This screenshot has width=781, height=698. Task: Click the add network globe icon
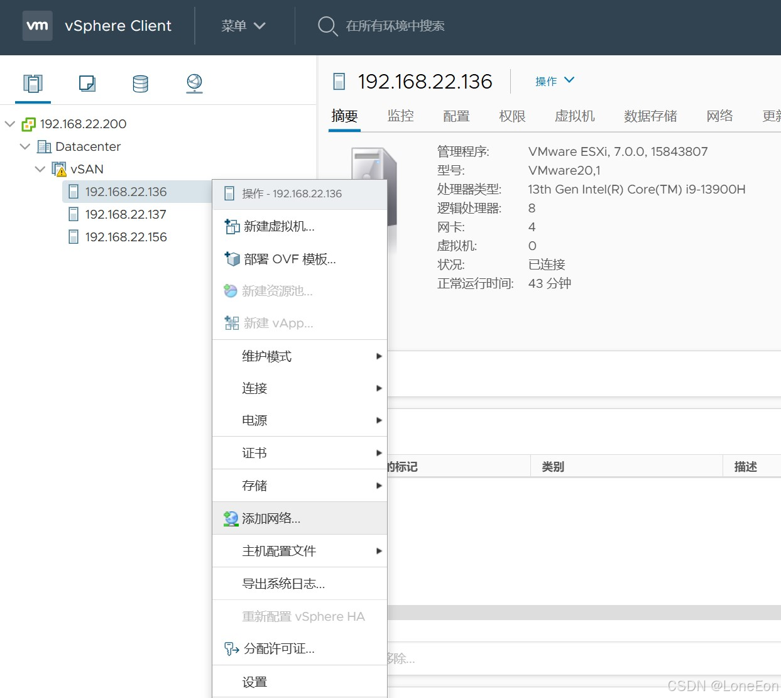(x=231, y=518)
